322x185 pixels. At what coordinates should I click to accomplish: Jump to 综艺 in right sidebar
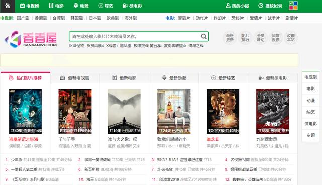[311, 112]
